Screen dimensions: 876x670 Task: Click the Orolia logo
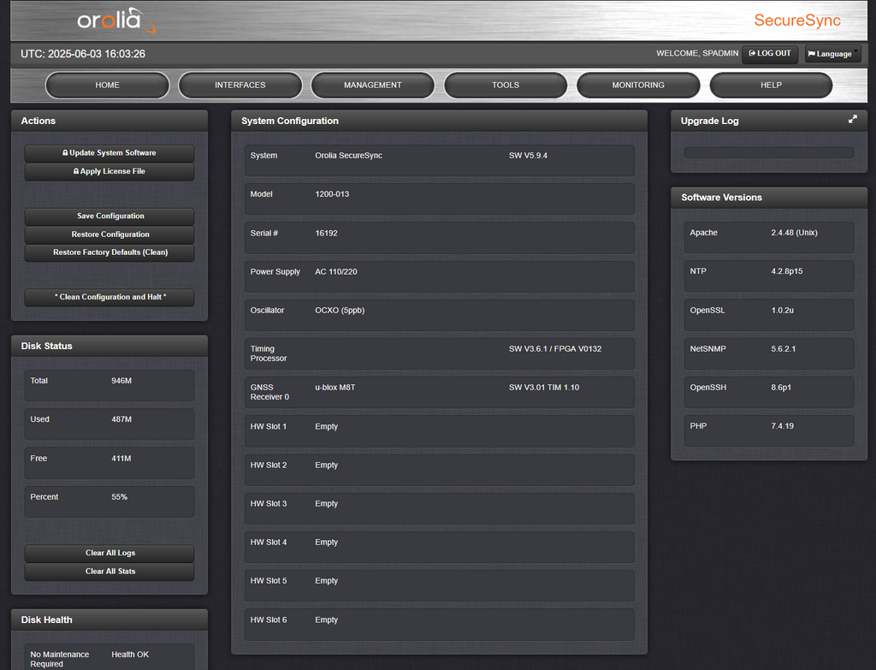pyautogui.click(x=116, y=21)
